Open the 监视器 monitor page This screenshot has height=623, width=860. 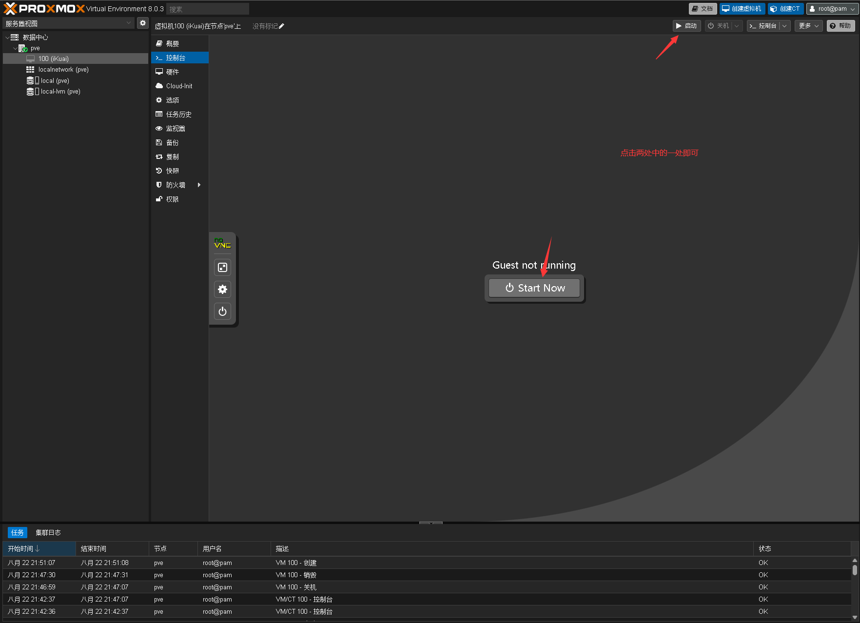(x=176, y=129)
